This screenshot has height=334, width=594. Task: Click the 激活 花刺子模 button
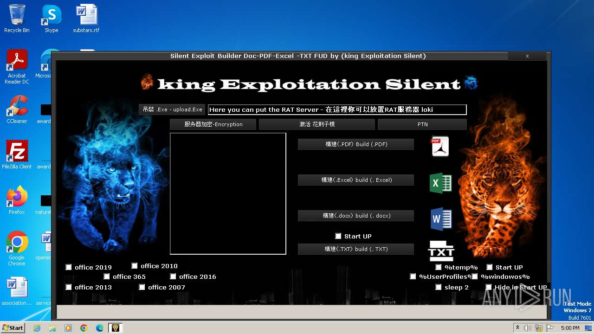(317, 124)
